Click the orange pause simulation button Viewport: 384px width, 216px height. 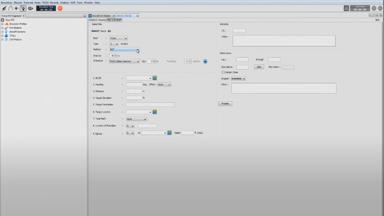(x=60, y=8)
